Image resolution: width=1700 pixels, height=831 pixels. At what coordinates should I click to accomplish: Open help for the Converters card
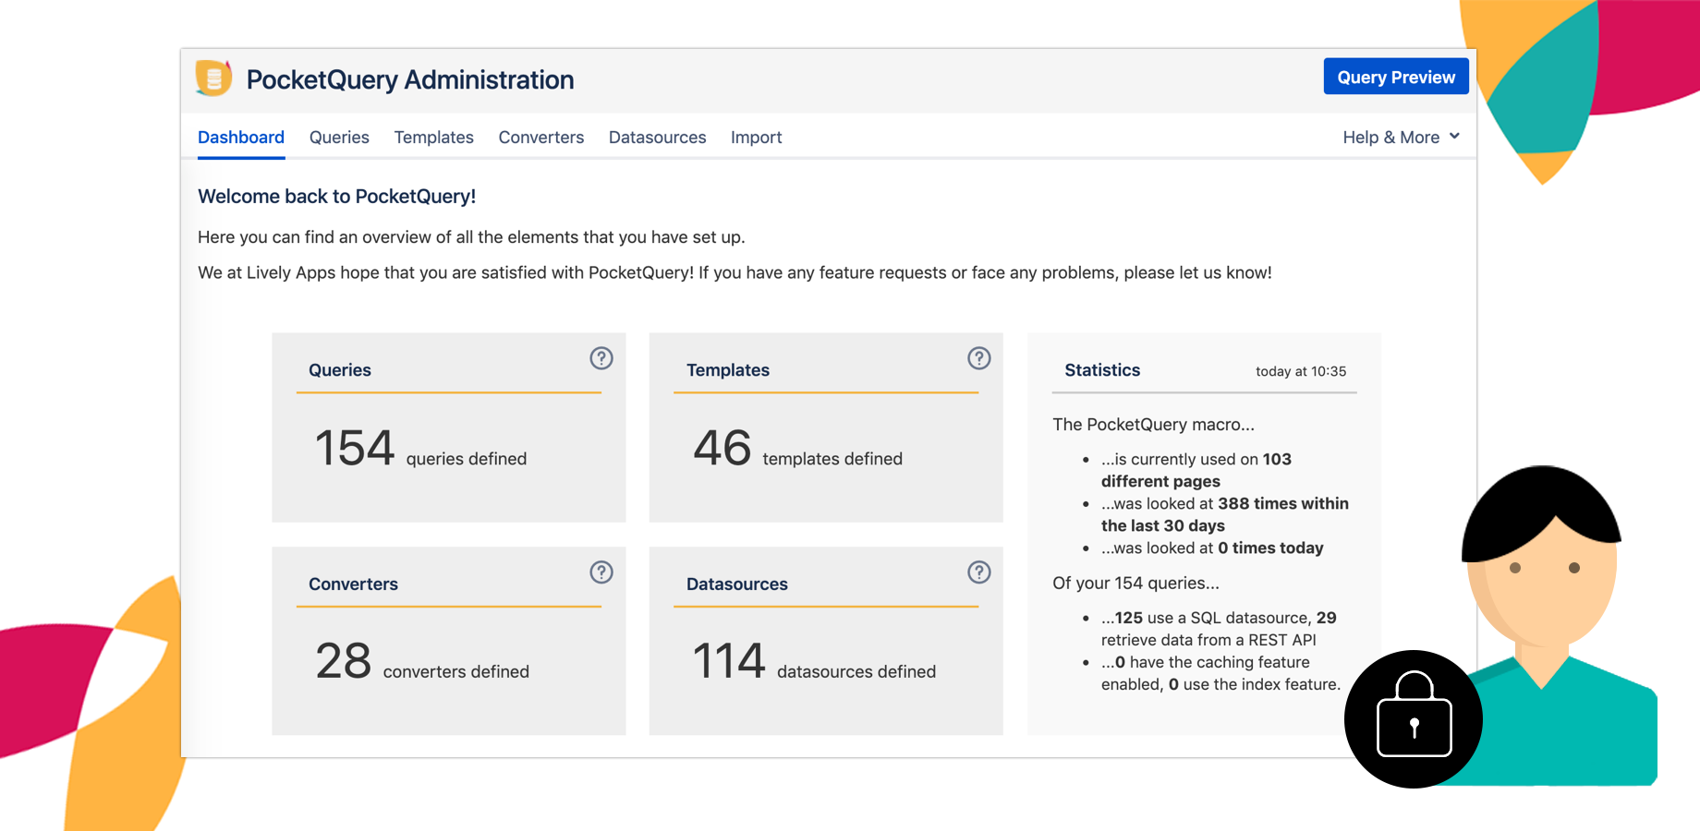[x=601, y=572]
